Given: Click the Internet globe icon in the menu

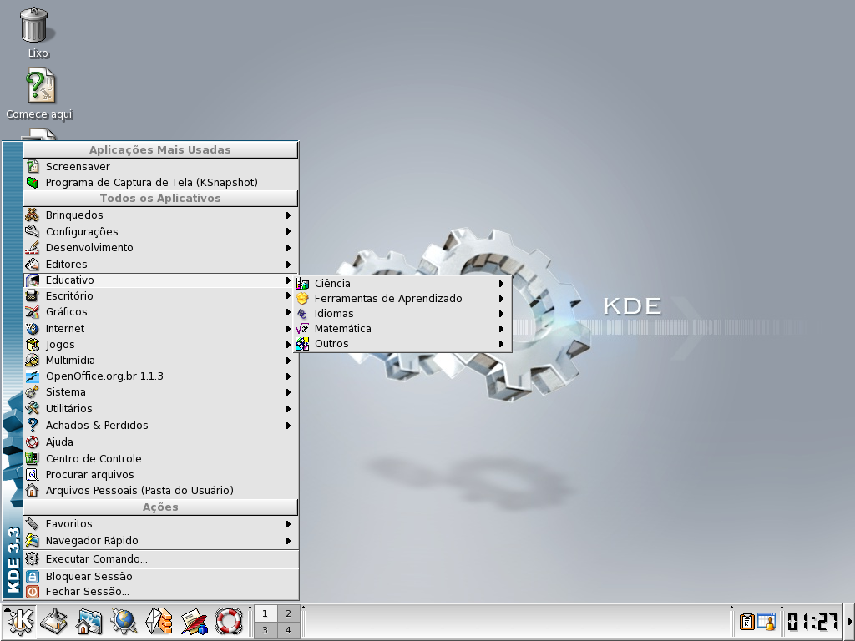Looking at the screenshot, I should [33, 328].
